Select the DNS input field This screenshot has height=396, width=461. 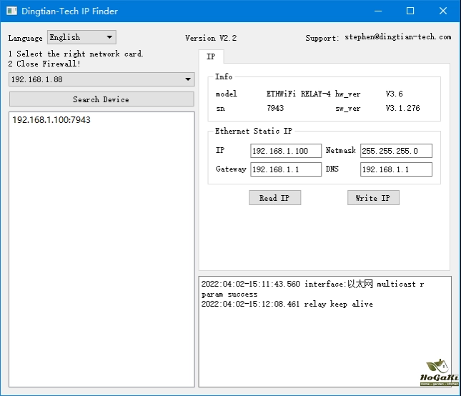coord(396,169)
